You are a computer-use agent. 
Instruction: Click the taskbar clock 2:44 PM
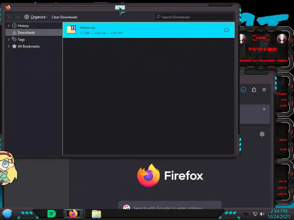click(x=278, y=211)
